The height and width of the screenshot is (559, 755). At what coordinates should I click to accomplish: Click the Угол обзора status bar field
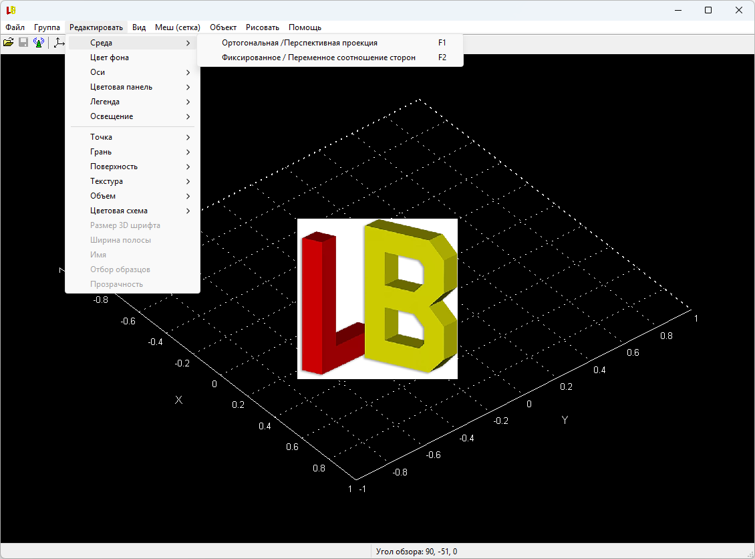click(x=416, y=552)
